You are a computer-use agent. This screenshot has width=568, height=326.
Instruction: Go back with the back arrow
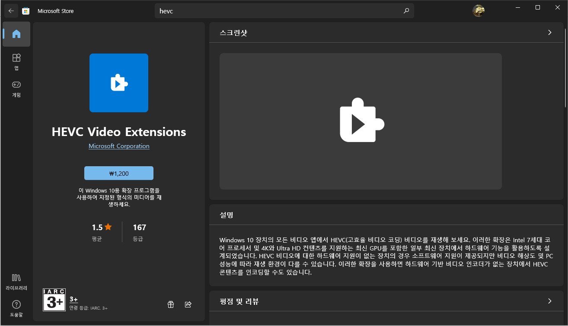click(x=11, y=11)
